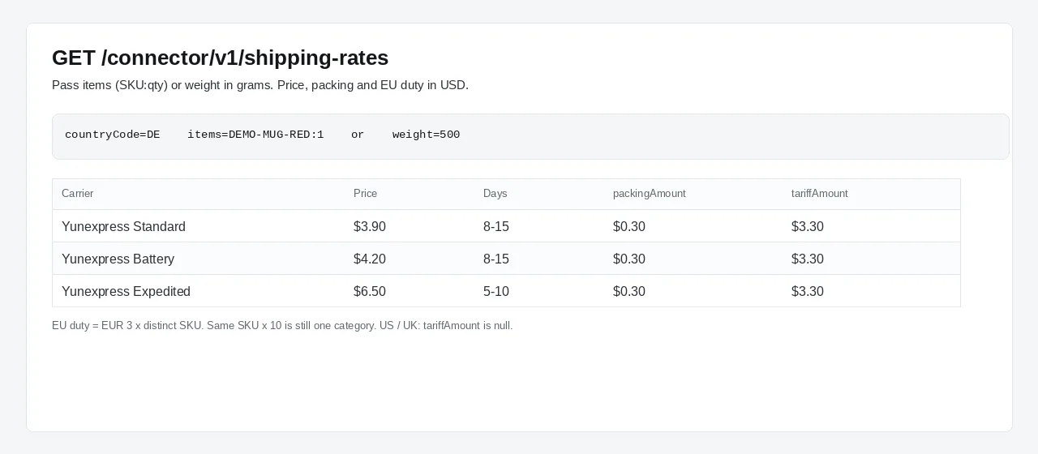Click the Carrier column header

(x=78, y=194)
